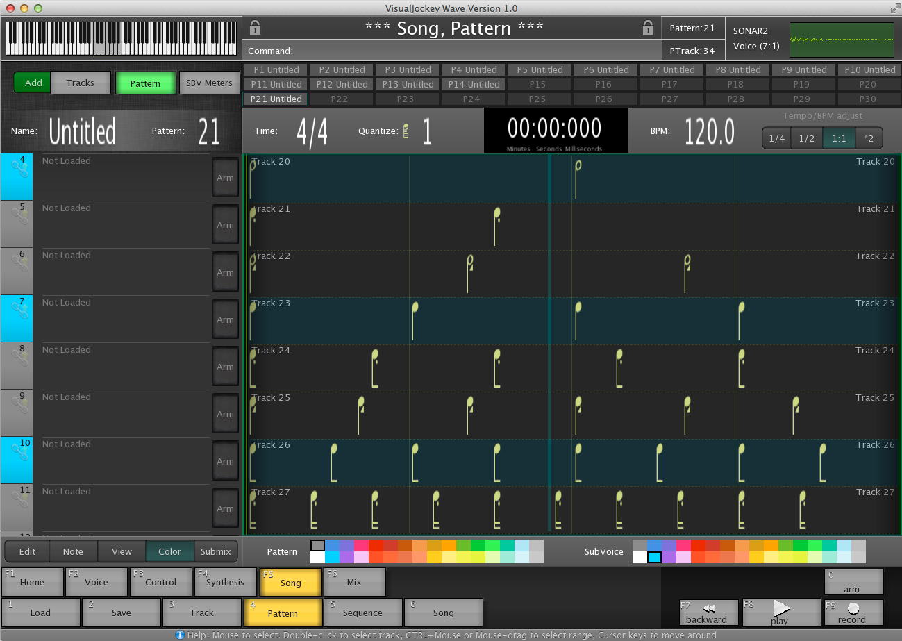The width and height of the screenshot is (902, 641).
Task: Click the link icon of track row 8
Action: pos(20,358)
